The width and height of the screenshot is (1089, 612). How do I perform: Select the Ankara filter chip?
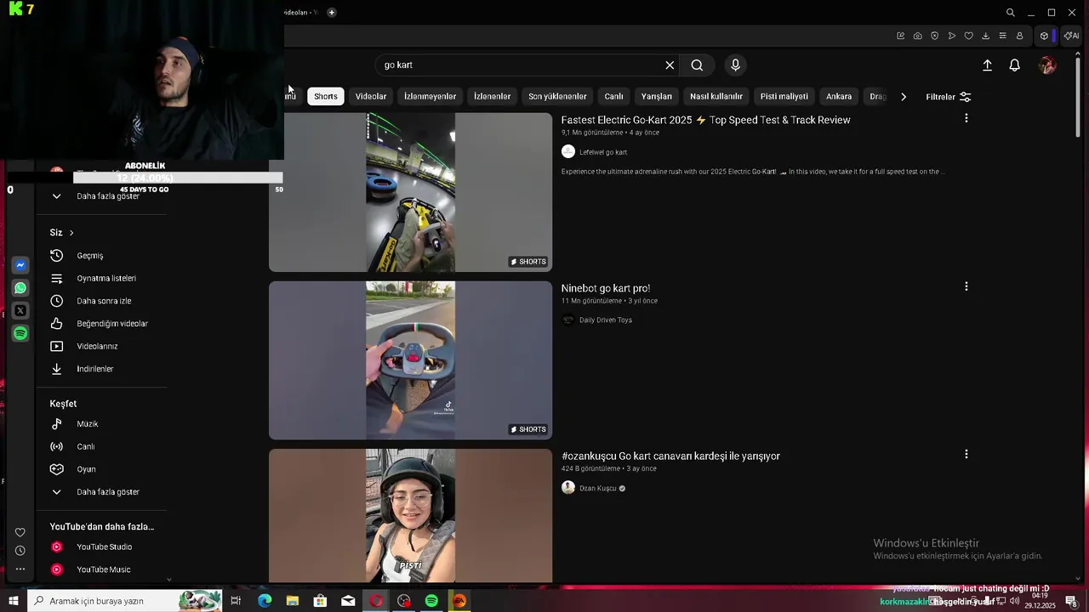coord(839,97)
